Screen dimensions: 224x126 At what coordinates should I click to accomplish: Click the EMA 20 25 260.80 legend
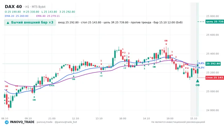tap(16, 16)
